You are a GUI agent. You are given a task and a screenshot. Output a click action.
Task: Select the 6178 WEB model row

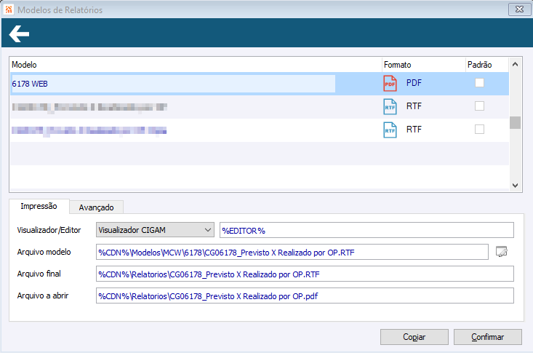point(260,84)
